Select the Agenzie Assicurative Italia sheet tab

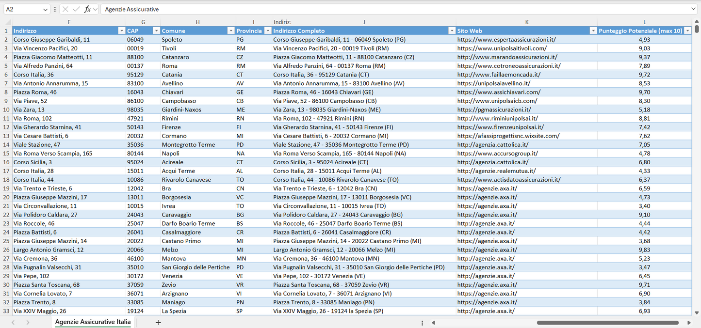click(92, 322)
